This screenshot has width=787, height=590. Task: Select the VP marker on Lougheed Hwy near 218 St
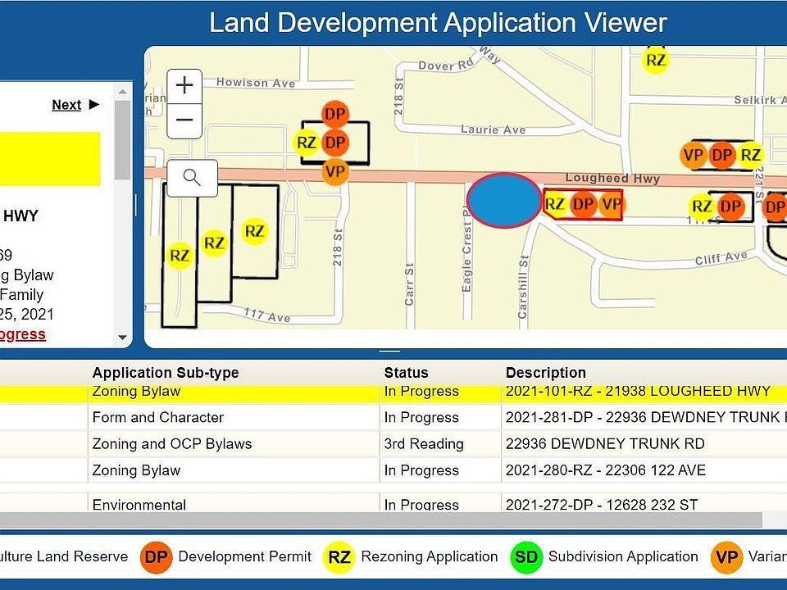coord(334,172)
